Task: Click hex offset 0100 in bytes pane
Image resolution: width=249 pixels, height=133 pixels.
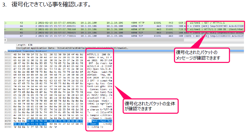Action: pos(7,101)
